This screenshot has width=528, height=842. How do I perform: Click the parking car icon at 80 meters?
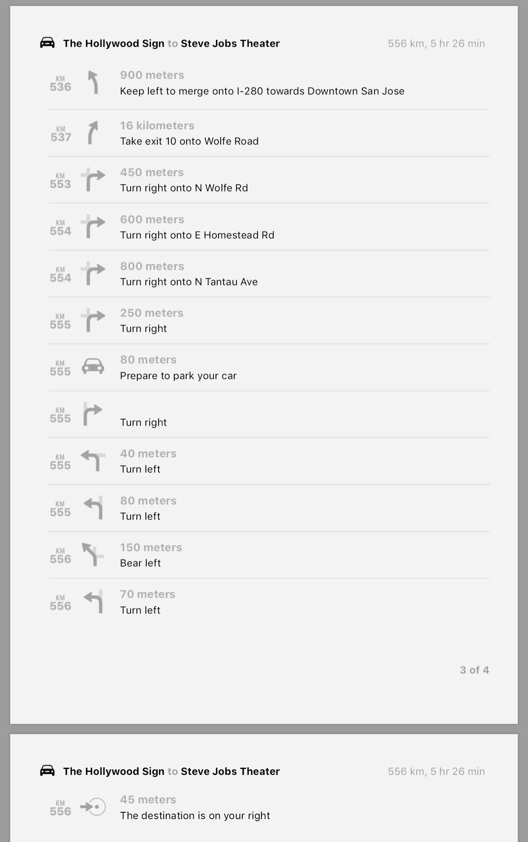point(93,366)
